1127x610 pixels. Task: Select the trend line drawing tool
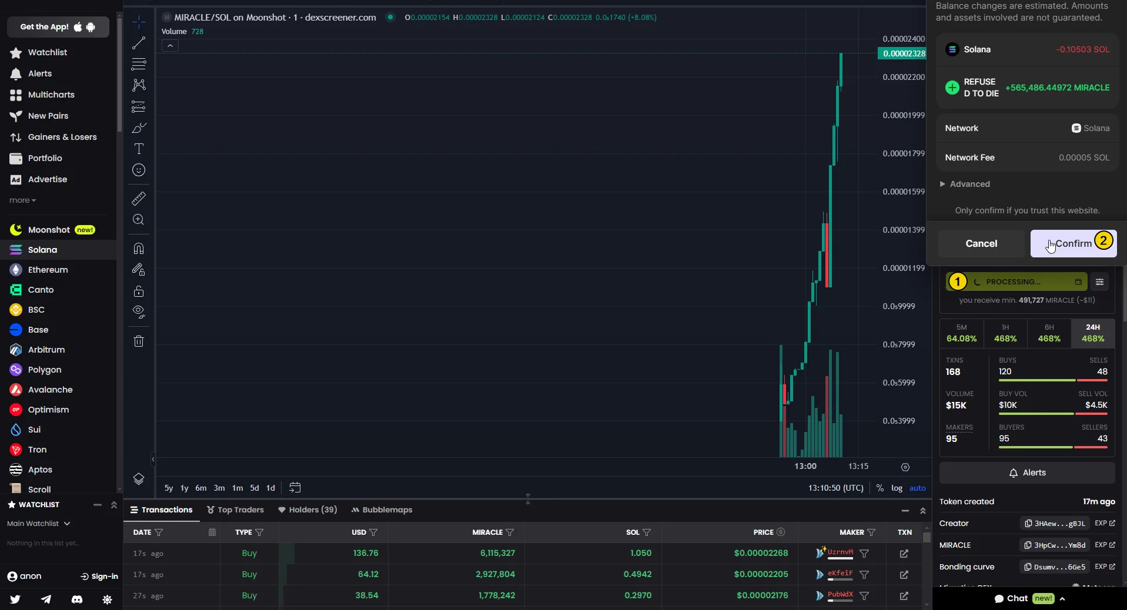139,43
